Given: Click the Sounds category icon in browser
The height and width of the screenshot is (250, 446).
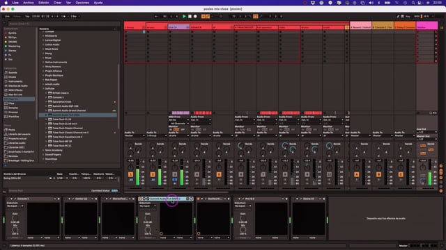Looking at the screenshot, I should click(6, 72).
